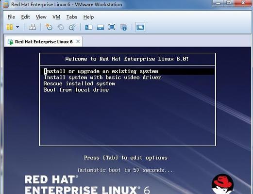The height and width of the screenshot is (194, 253).
Task: Maximize the VMware Workstation window
Action: [229, 3]
